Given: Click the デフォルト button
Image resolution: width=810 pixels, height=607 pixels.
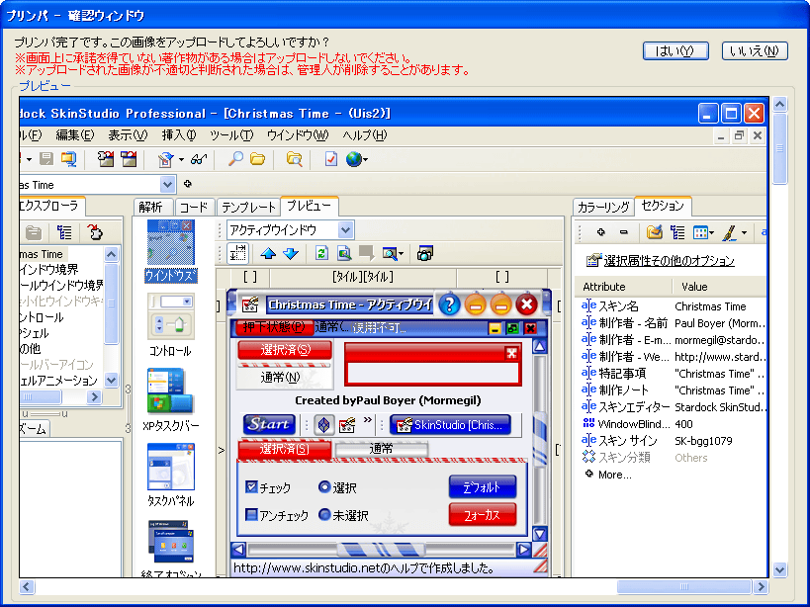Looking at the screenshot, I should coord(483,486).
